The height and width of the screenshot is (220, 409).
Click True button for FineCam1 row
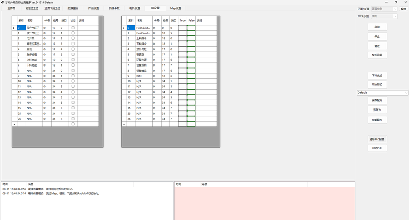click(183, 28)
